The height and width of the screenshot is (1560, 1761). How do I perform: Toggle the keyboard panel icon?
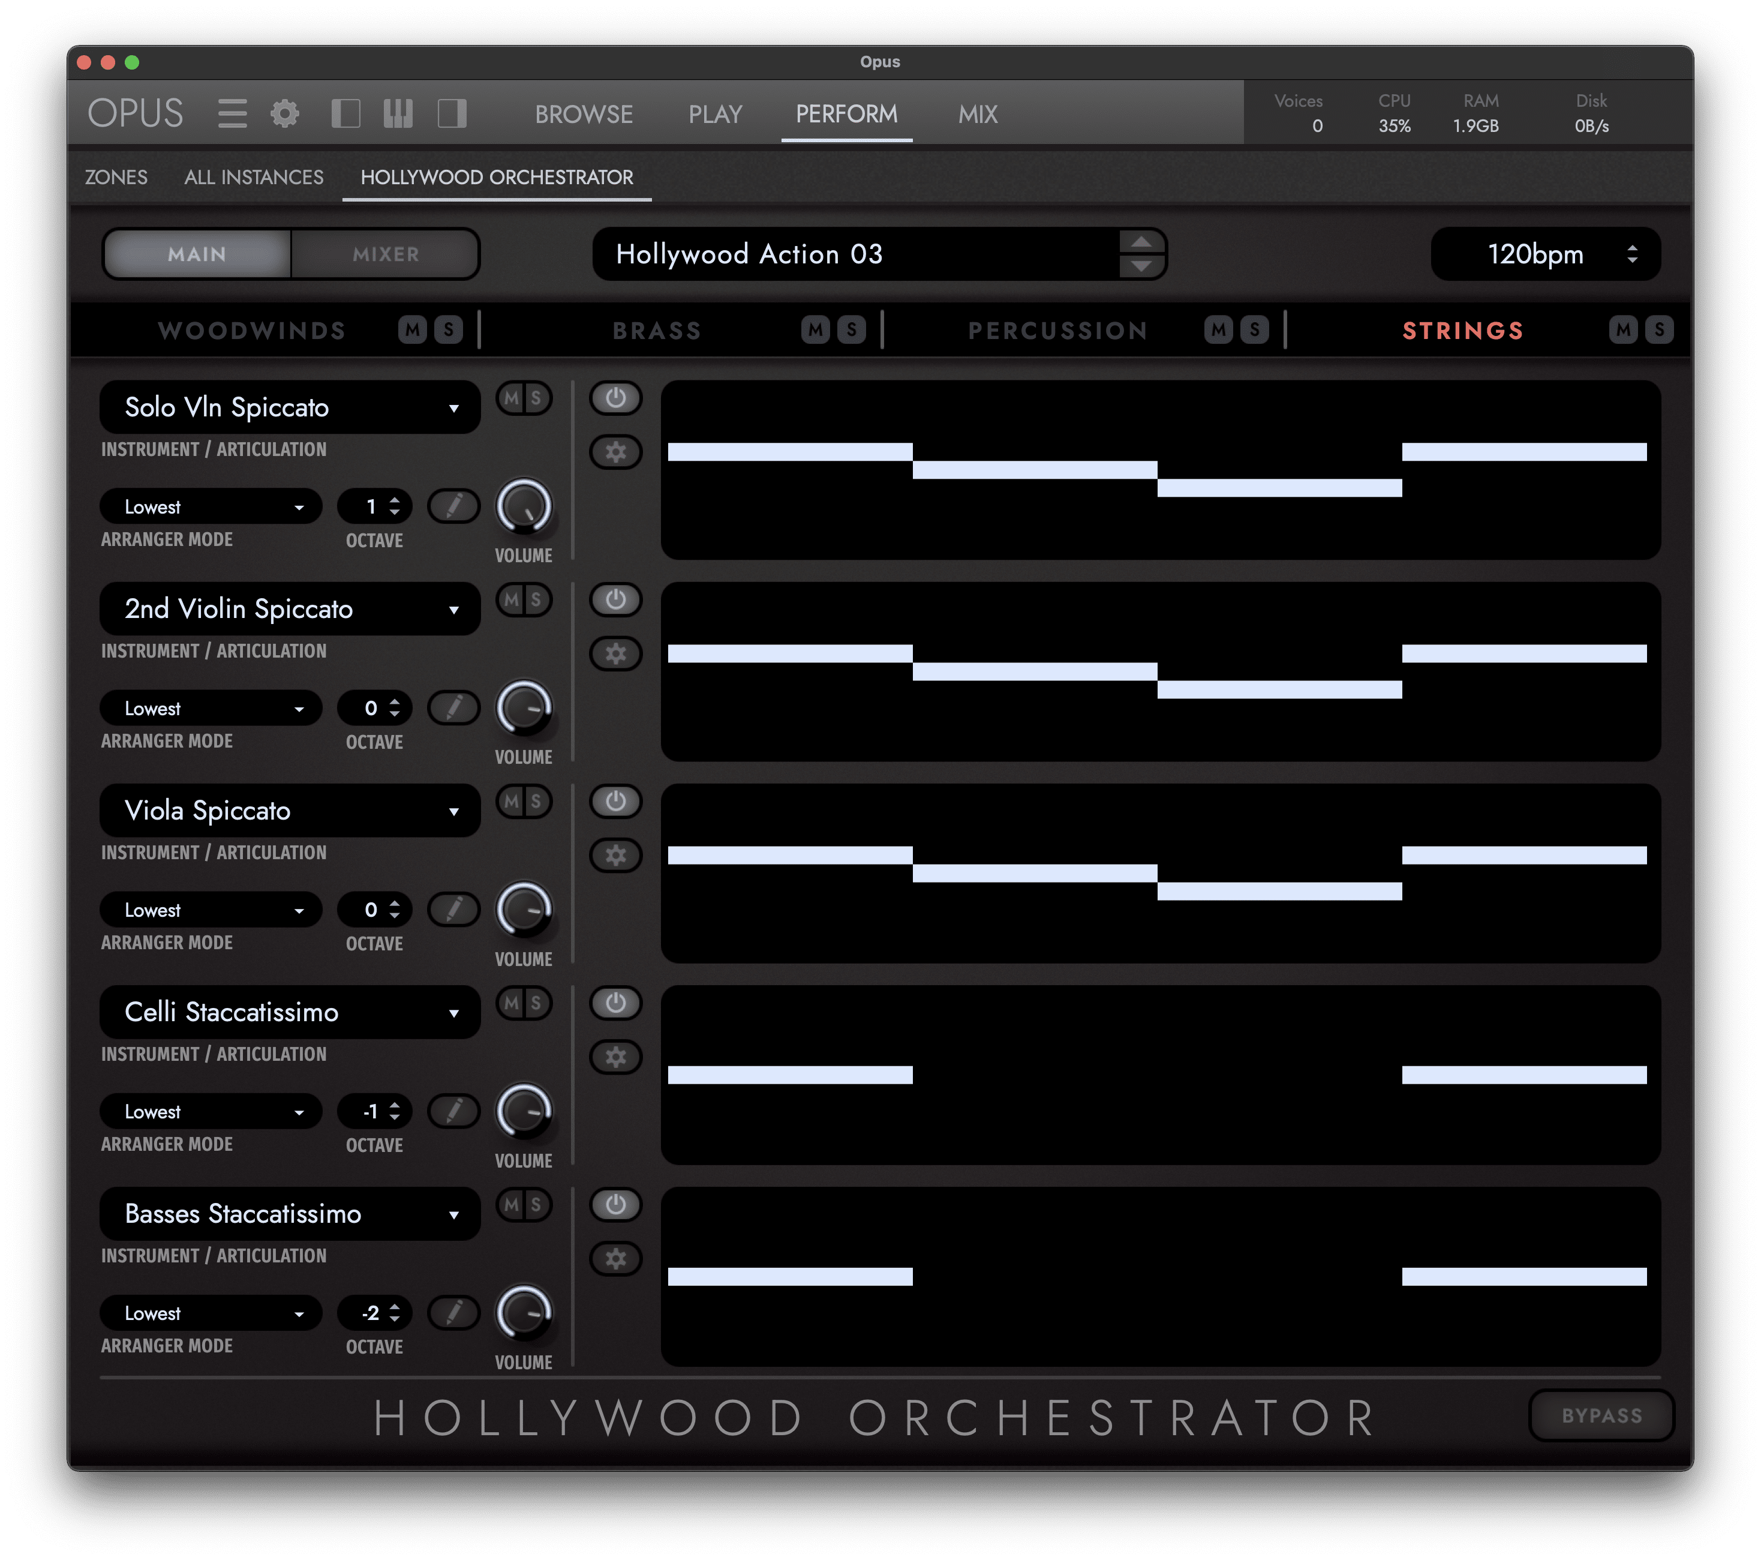click(x=398, y=114)
